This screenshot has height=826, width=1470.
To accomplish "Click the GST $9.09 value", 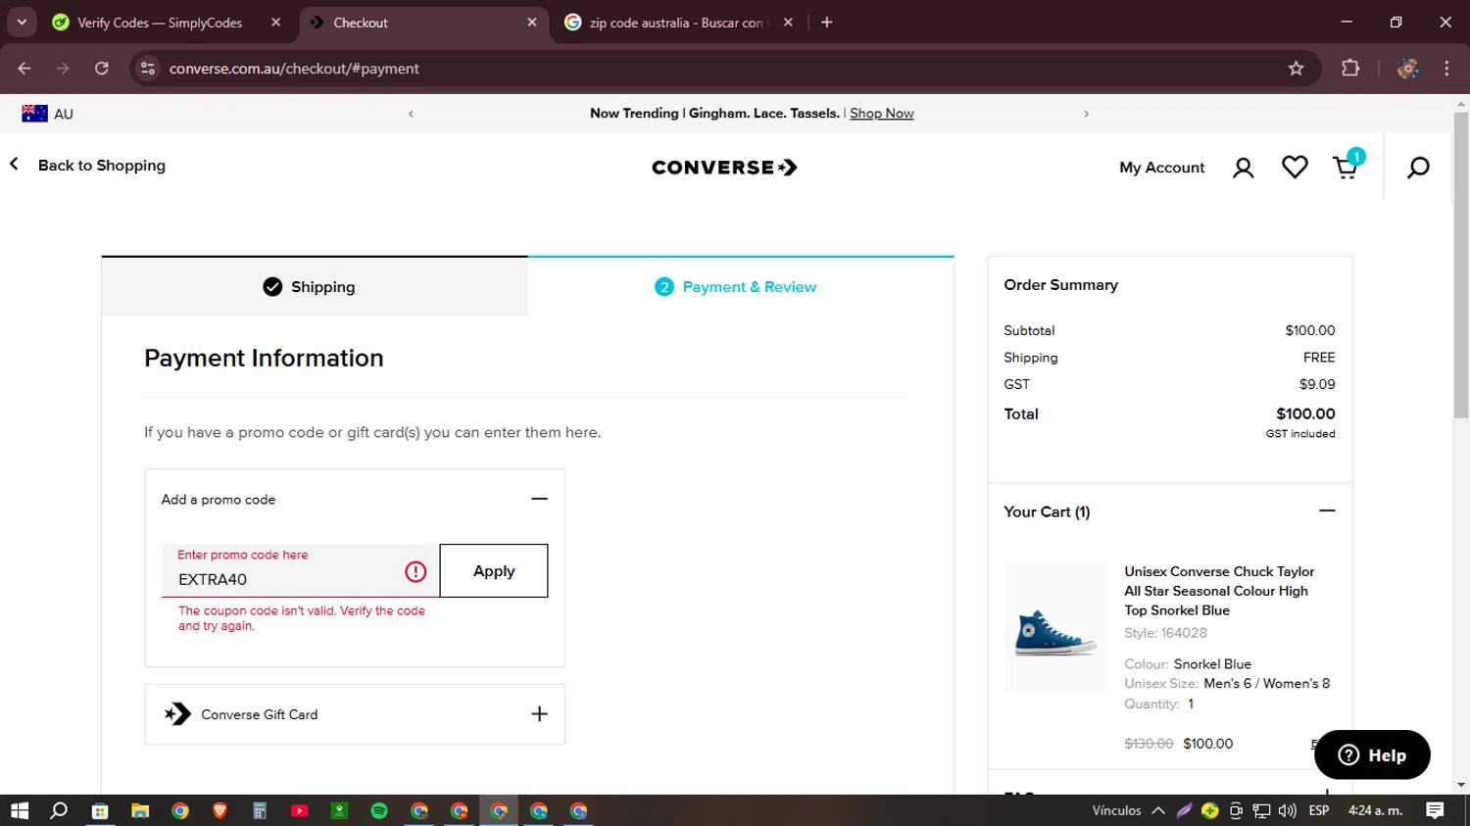I will (x=1317, y=384).
